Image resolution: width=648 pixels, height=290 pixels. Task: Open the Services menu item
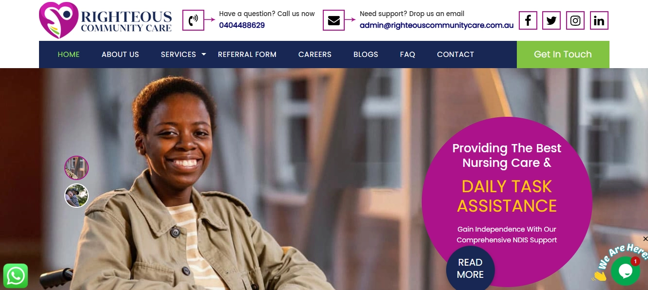pos(178,54)
